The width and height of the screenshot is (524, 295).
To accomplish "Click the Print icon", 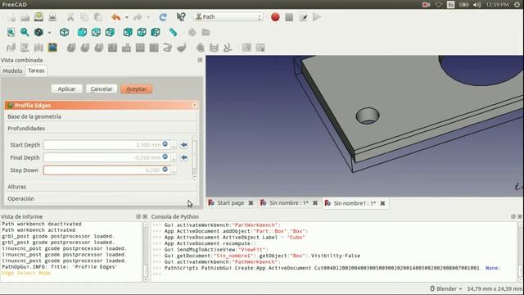I will pyautogui.click(x=52, y=17).
